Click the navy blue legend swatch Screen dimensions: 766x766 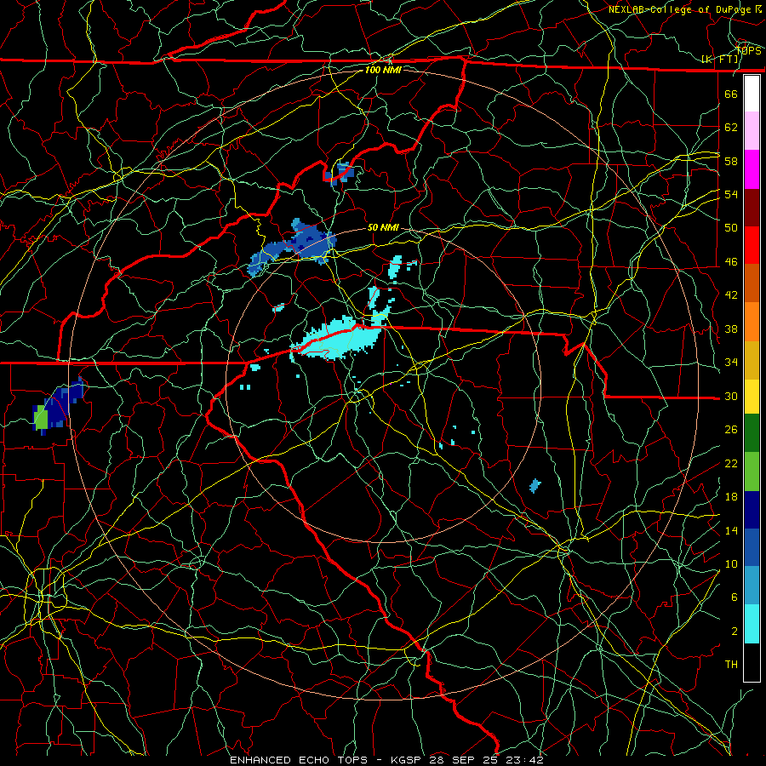tap(752, 509)
